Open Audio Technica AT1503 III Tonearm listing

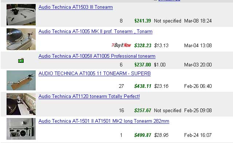coord(76,7)
